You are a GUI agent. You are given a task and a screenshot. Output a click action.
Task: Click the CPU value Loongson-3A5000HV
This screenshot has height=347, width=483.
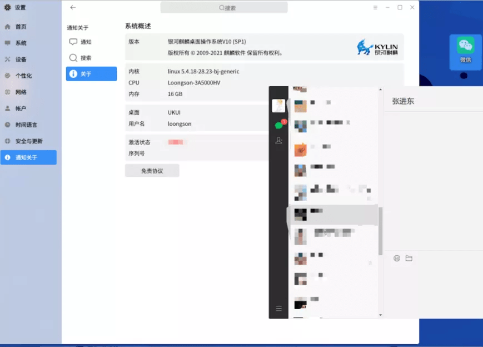pyautogui.click(x=194, y=83)
